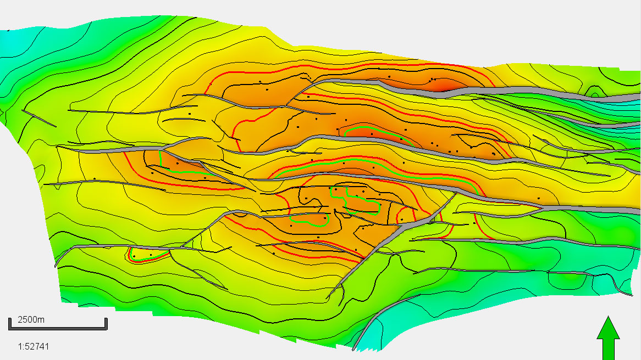The height and width of the screenshot is (360, 641).
Task: Click the bright green area at southeast corner
Action: (577, 280)
